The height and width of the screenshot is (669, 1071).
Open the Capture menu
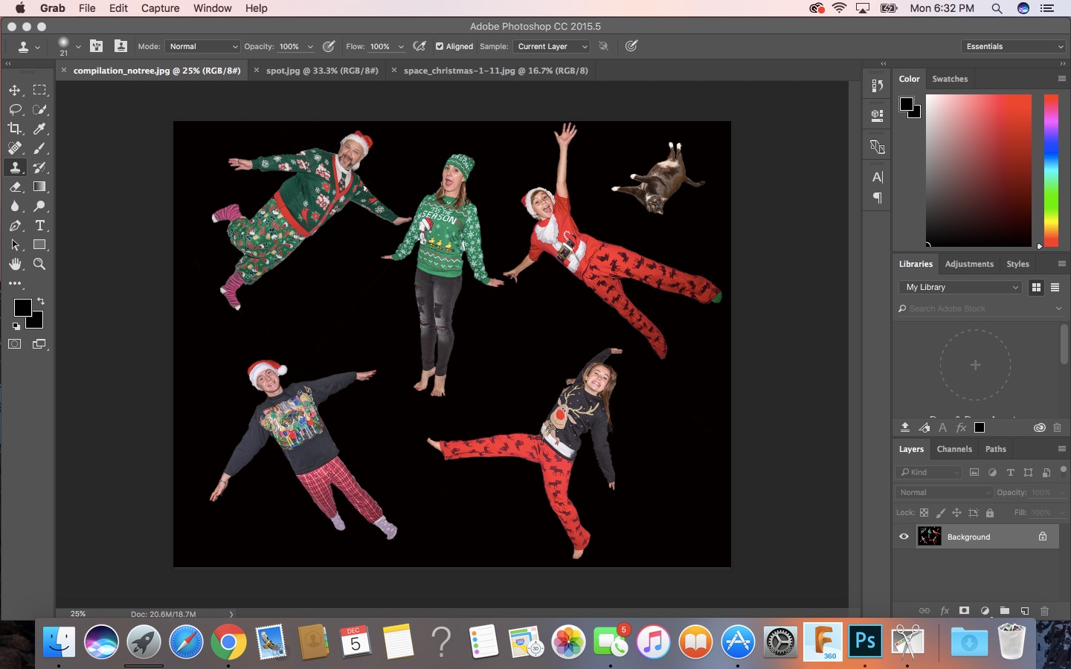coord(161,8)
